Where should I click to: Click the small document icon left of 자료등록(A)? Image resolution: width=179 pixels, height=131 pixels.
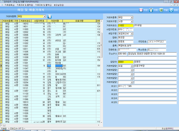2,5
